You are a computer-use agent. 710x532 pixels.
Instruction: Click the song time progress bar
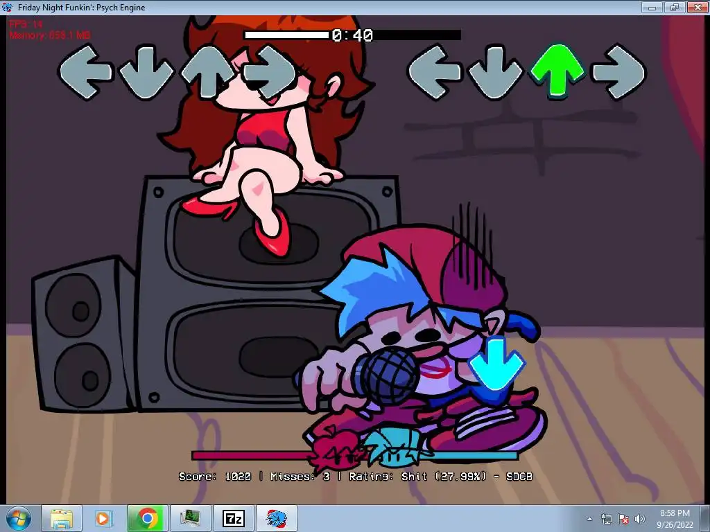(353, 35)
